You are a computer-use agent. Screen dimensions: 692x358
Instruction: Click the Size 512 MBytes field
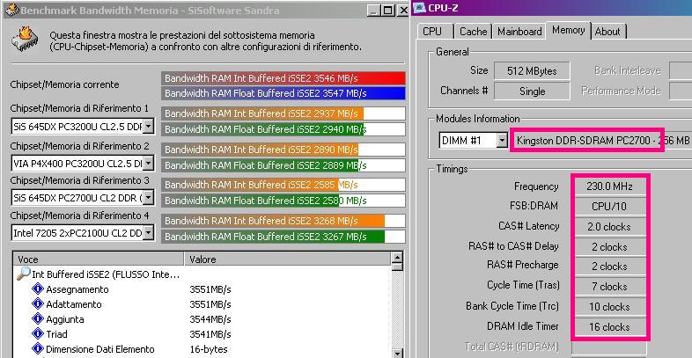(x=532, y=70)
